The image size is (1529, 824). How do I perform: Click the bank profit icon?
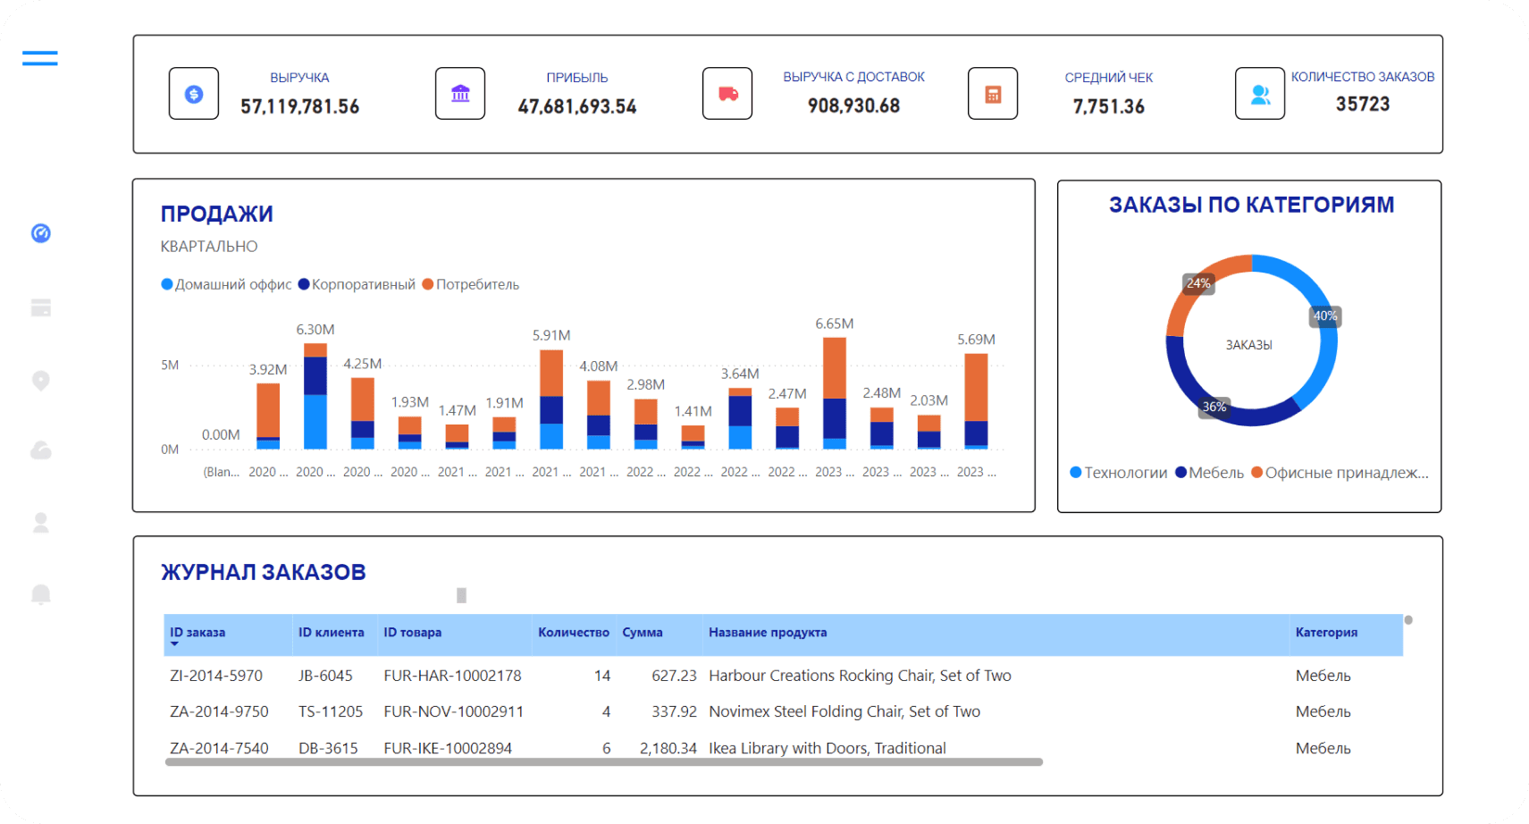pos(460,94)
